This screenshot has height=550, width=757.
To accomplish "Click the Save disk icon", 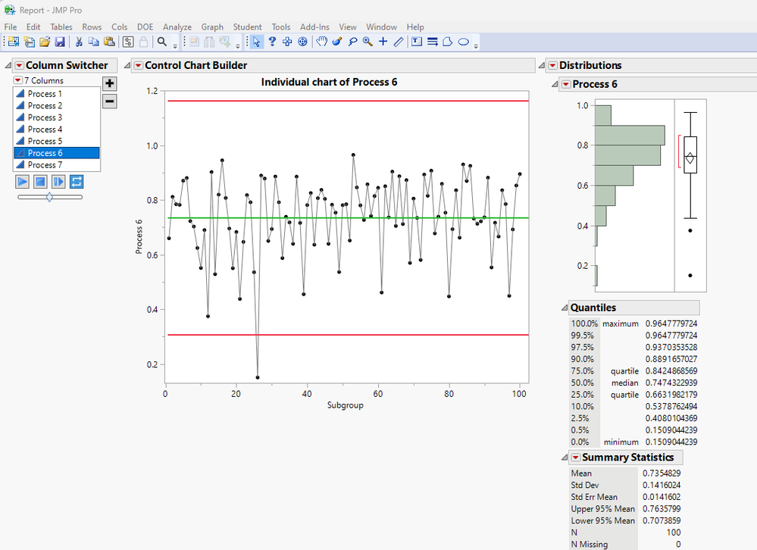I will pos(60,42).
